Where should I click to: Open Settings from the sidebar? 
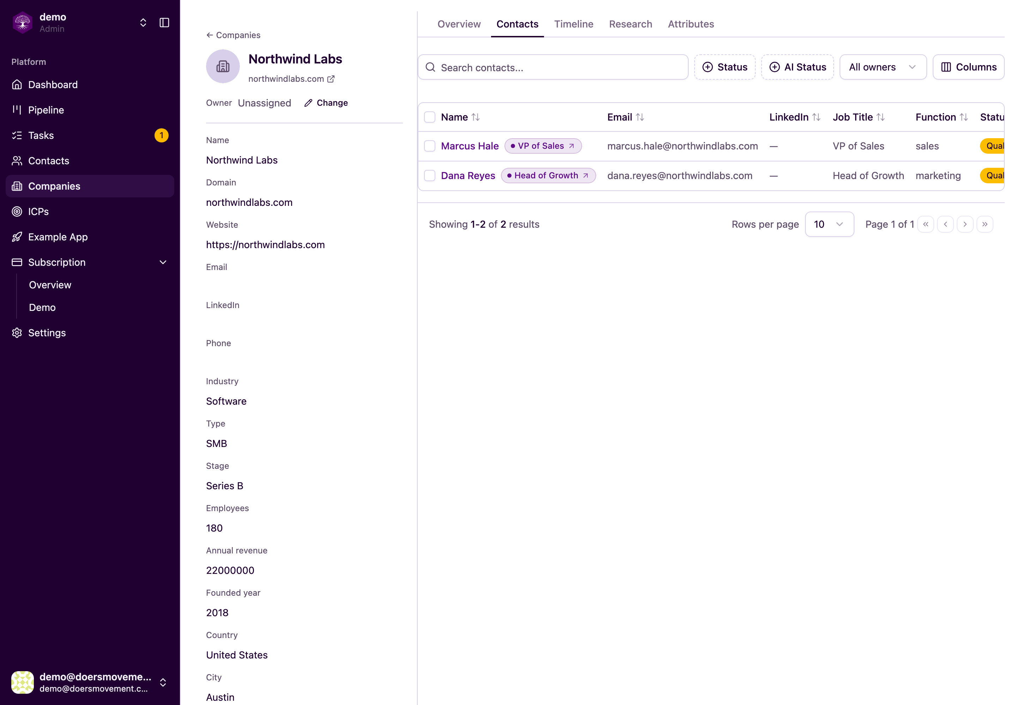point(90,333)
